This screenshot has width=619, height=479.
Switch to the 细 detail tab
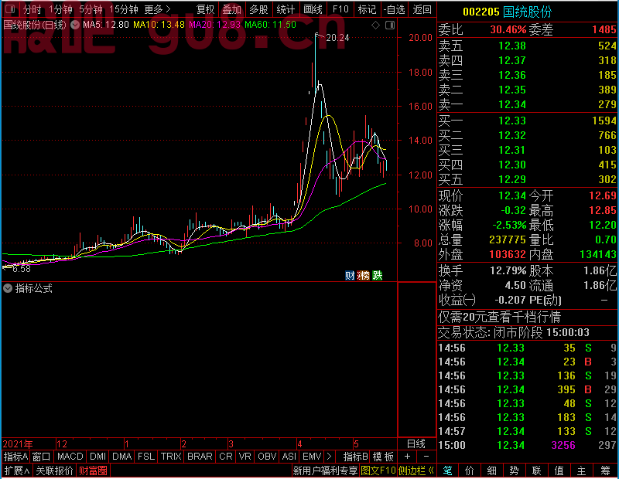(492, 471)
